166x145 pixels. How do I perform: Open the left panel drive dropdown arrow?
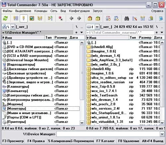tap(13, 27)
